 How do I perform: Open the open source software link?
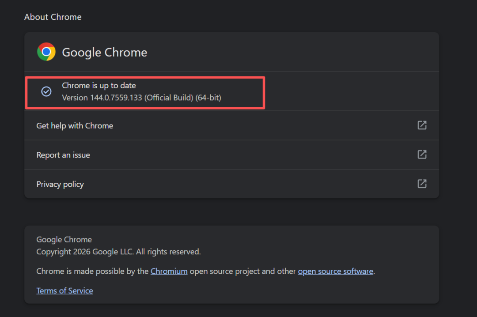click(336, 271)
